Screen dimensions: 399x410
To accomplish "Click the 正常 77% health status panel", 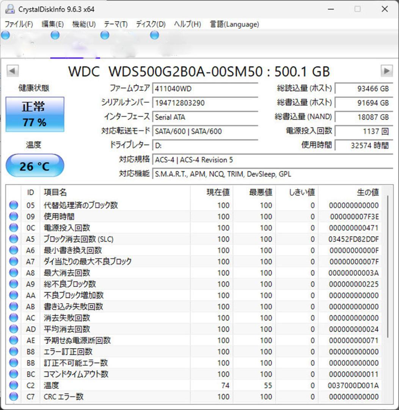I will tap(35, 113).
